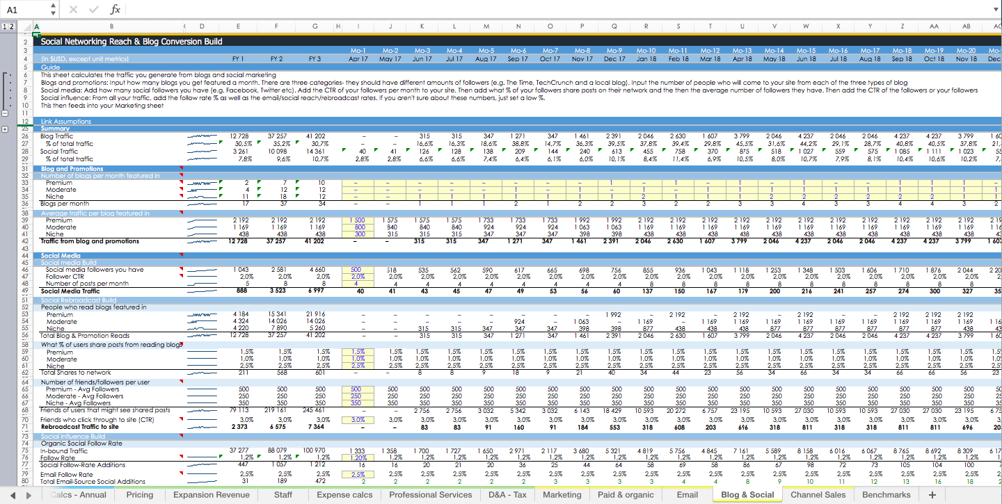This screenshot has height=504, width=1002.
Task: Select column AA header
Action: click(x=935, y=26)
